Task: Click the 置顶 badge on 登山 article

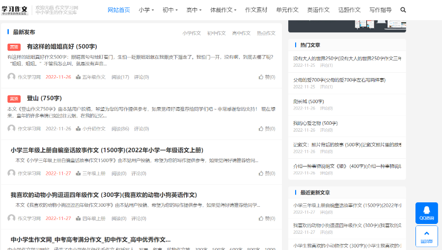Action: coord(14,99)
